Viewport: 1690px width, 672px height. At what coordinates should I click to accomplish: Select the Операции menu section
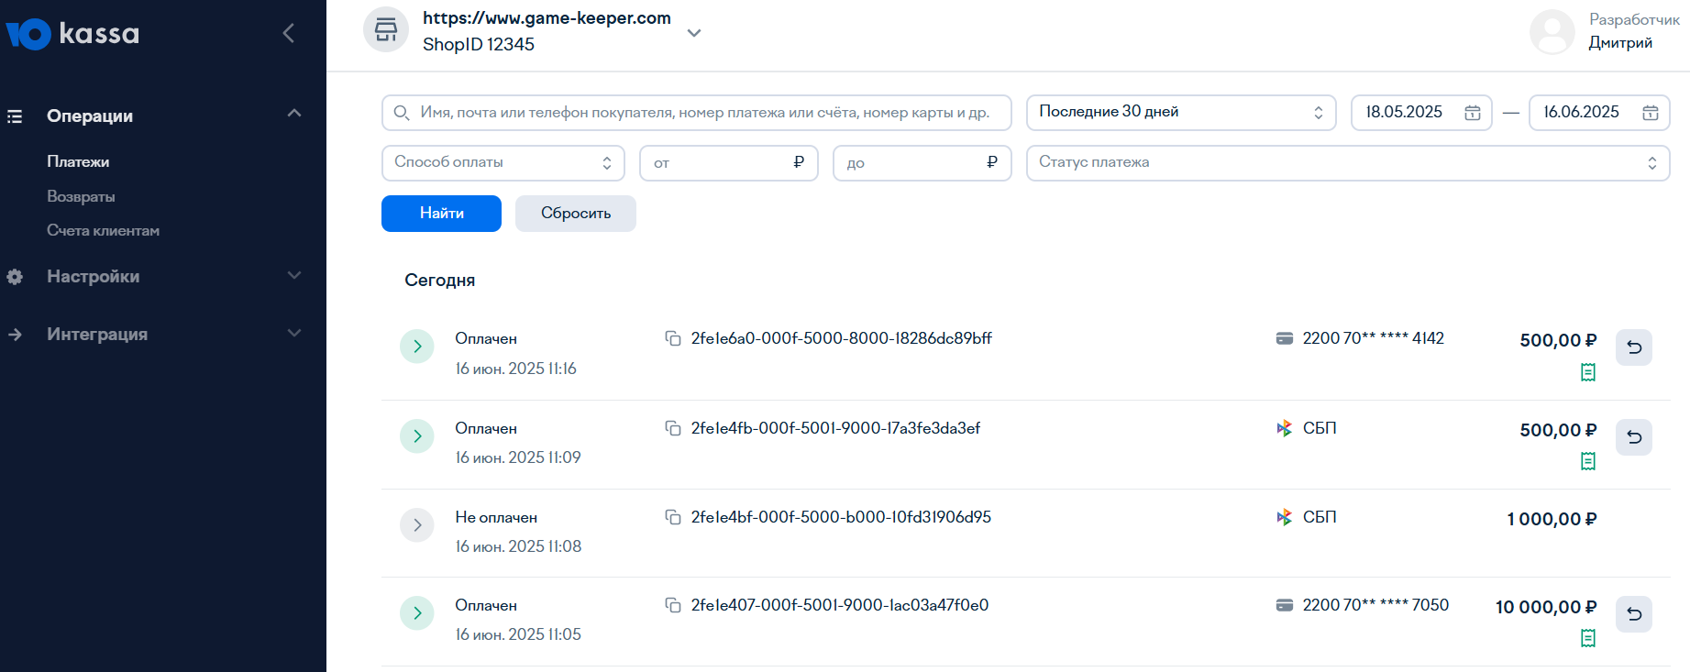point(90,116)
